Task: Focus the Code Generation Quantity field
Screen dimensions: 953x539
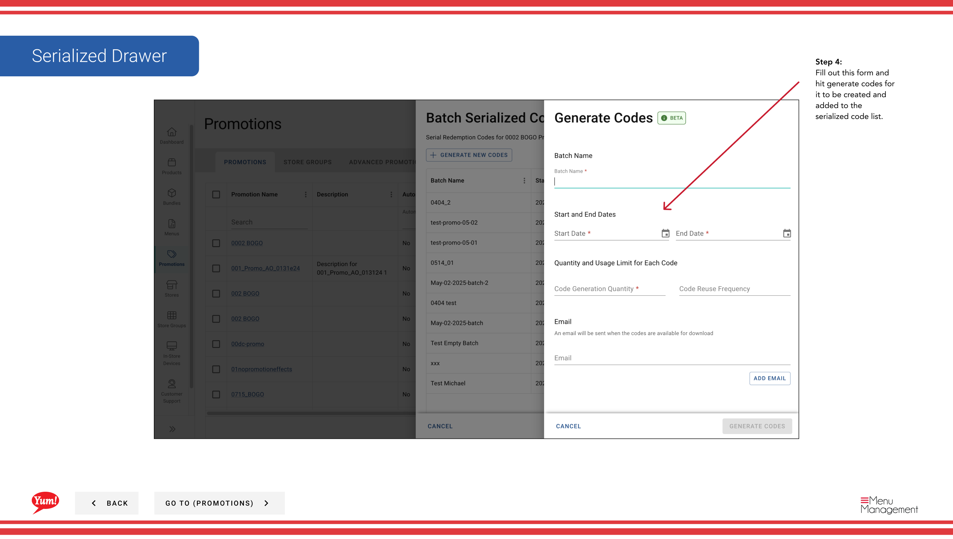Action: (x=610, y=289)
